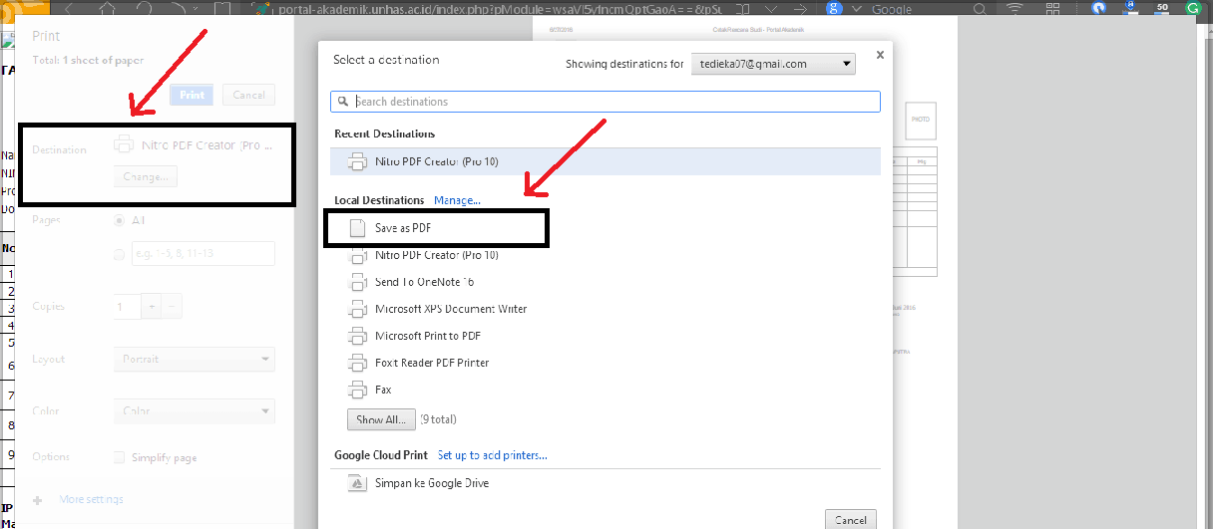Increase copies with the plus stepper

[x=153, y=307]
